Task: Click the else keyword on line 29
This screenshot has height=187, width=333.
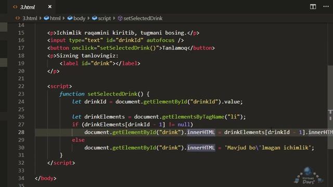Action: (78, 140)
